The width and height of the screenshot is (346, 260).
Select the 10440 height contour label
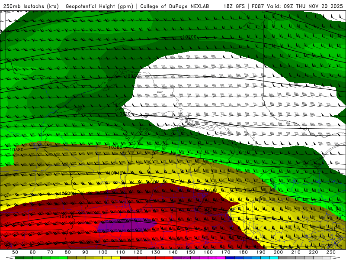tap(115, 173)
